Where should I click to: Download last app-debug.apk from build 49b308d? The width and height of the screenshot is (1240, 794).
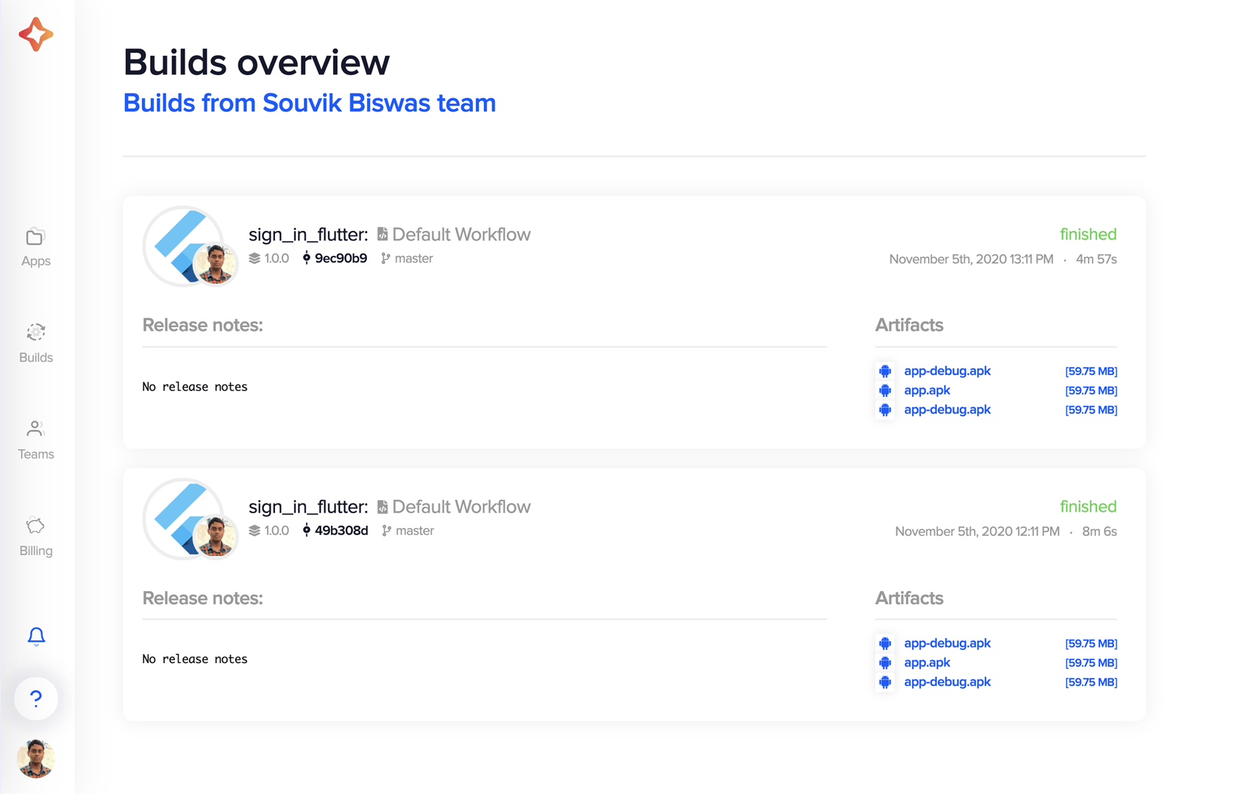[947, 682]
